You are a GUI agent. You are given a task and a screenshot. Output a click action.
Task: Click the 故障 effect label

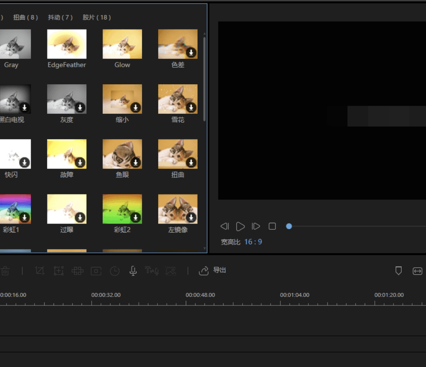tap(67, 175)
